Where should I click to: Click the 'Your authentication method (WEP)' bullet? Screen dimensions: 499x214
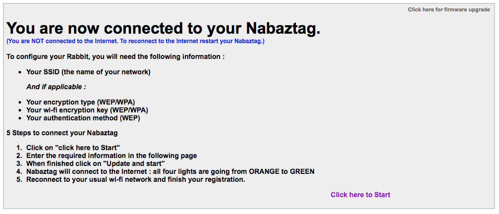[x=83, y=118]
